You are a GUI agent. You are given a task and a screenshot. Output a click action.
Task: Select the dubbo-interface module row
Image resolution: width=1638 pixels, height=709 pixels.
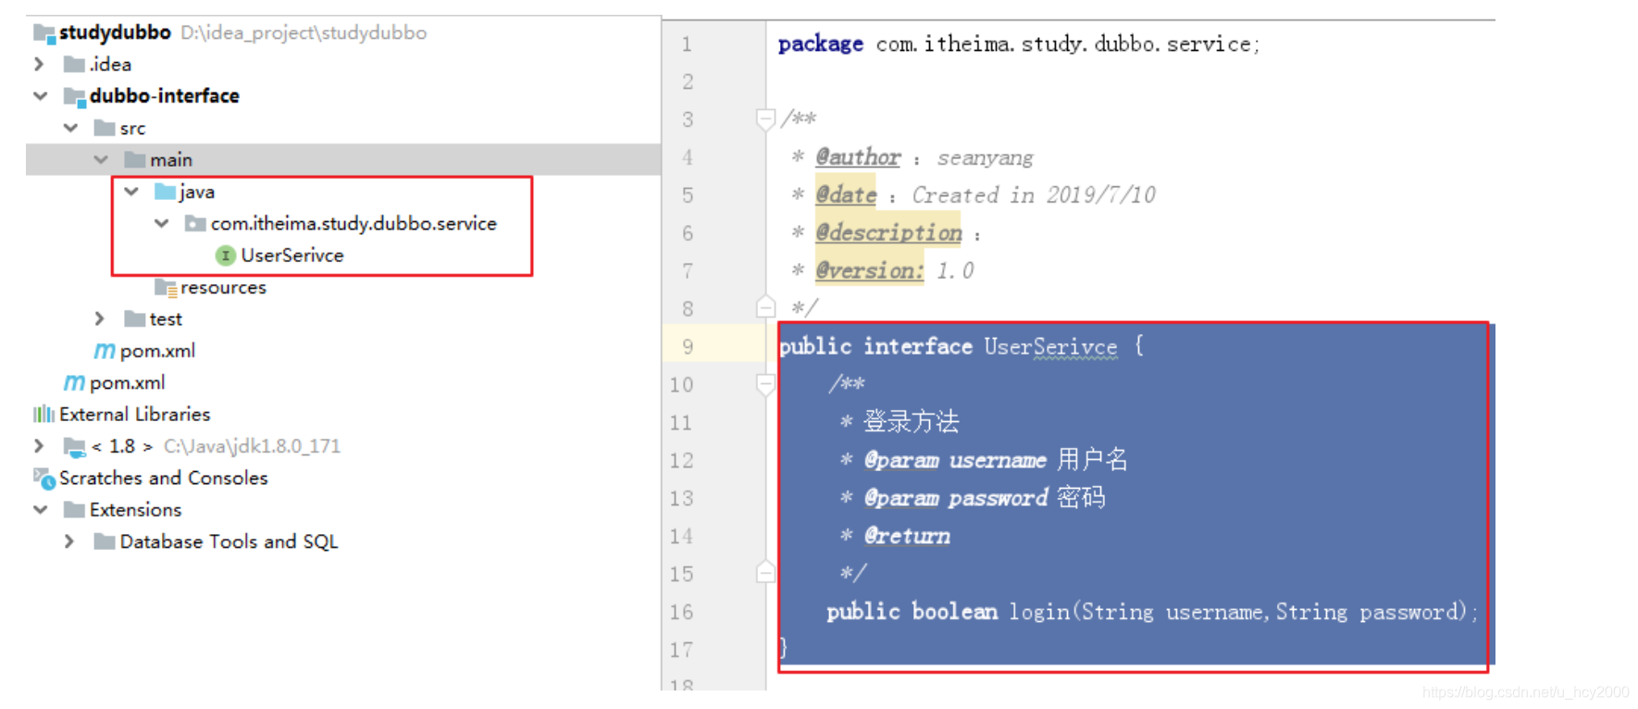(x=343, y=96)
